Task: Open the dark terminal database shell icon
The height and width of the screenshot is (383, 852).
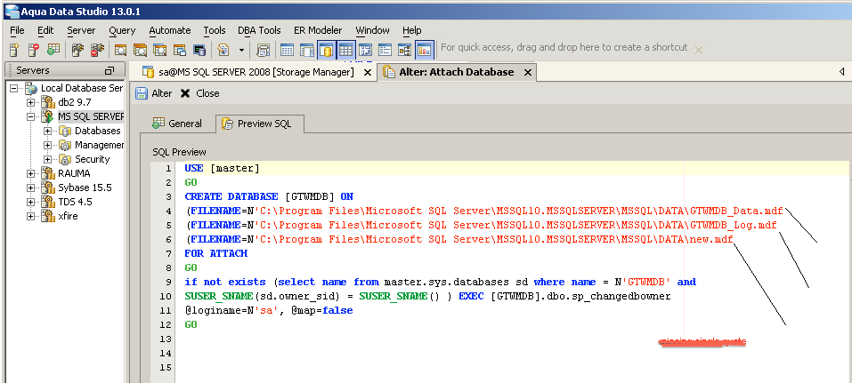Action: [x=199, y=50]
